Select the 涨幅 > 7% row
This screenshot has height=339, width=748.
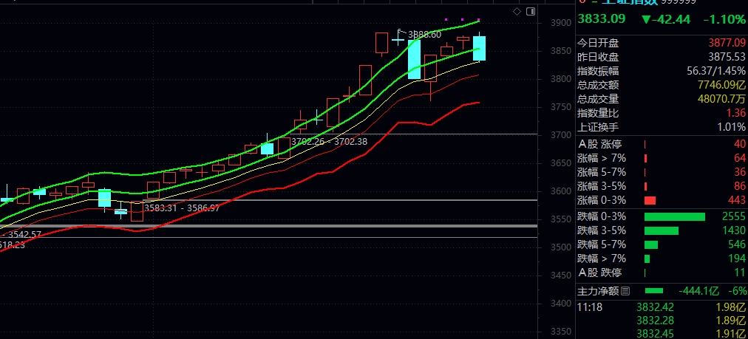point(662,158)
